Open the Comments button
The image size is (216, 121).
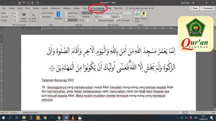207,8
